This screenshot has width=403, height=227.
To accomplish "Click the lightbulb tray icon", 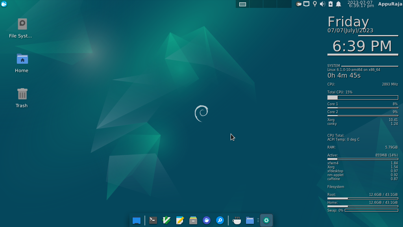I will pyautogui.click(x=314, y=4).
